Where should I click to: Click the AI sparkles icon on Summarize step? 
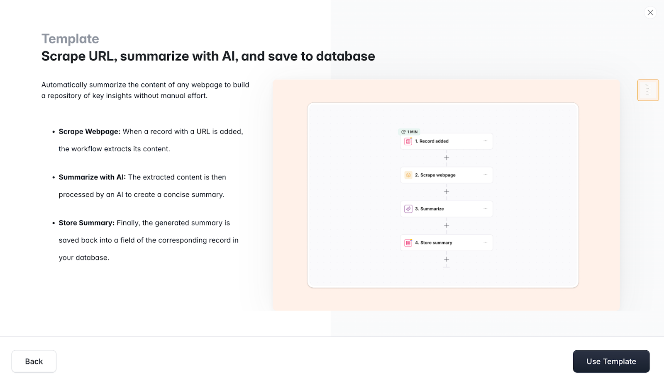[408, 209]
